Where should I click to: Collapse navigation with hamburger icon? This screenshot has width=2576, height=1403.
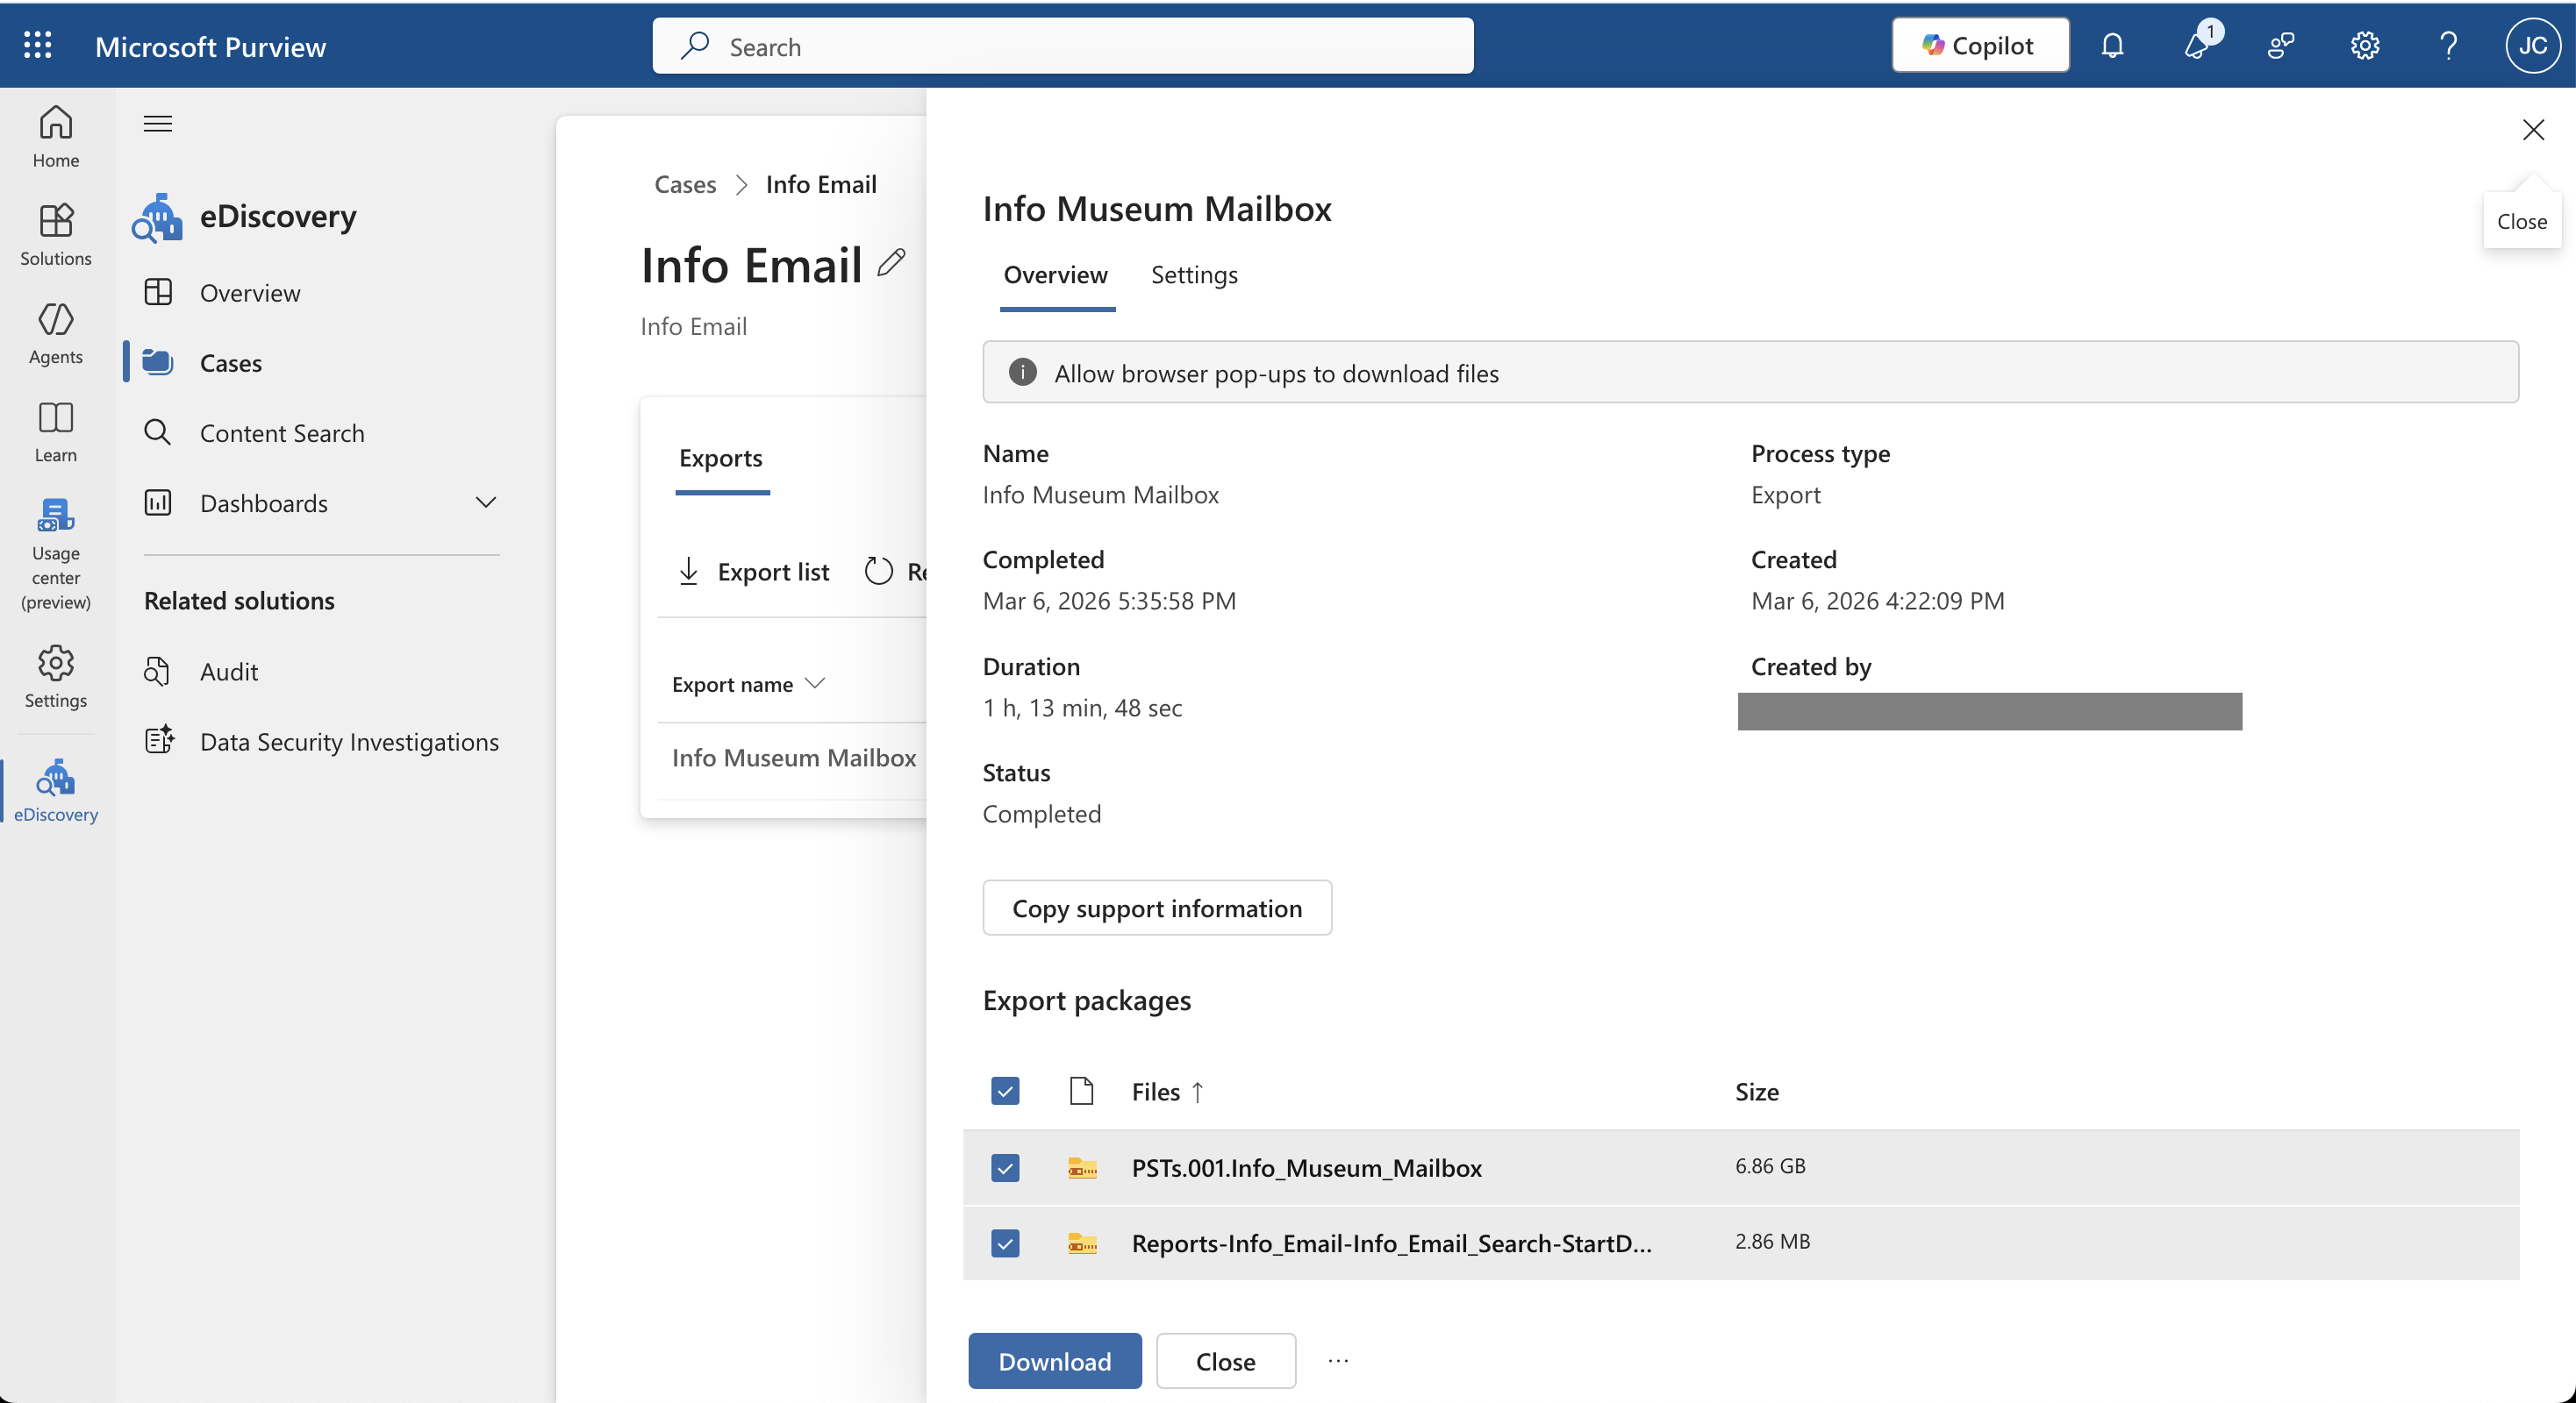click(158, 124)
